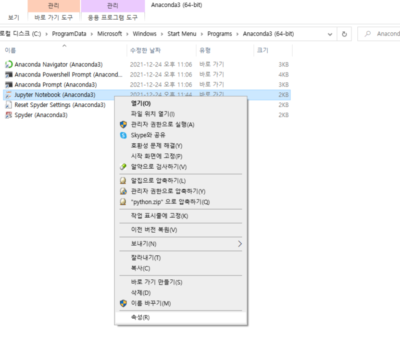Choose 복사(C) from the context menu
This screenshot has height=337, width=400.
click(x=181, y=268)
